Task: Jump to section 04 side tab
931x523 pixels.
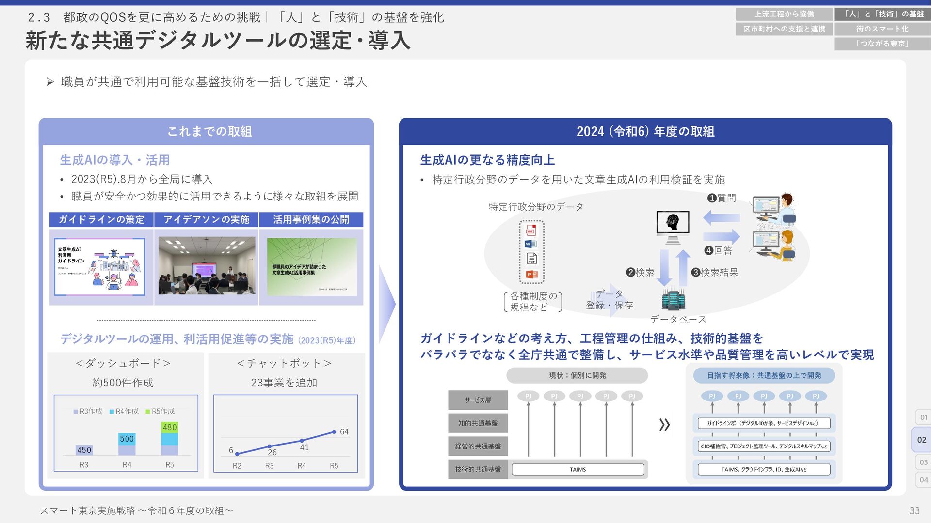Action: tap(923, 480)
